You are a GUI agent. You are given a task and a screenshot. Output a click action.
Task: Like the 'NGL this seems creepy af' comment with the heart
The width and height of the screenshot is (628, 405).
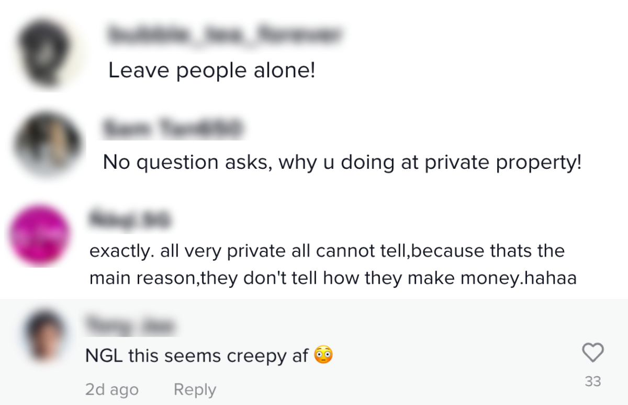(592, 353)
